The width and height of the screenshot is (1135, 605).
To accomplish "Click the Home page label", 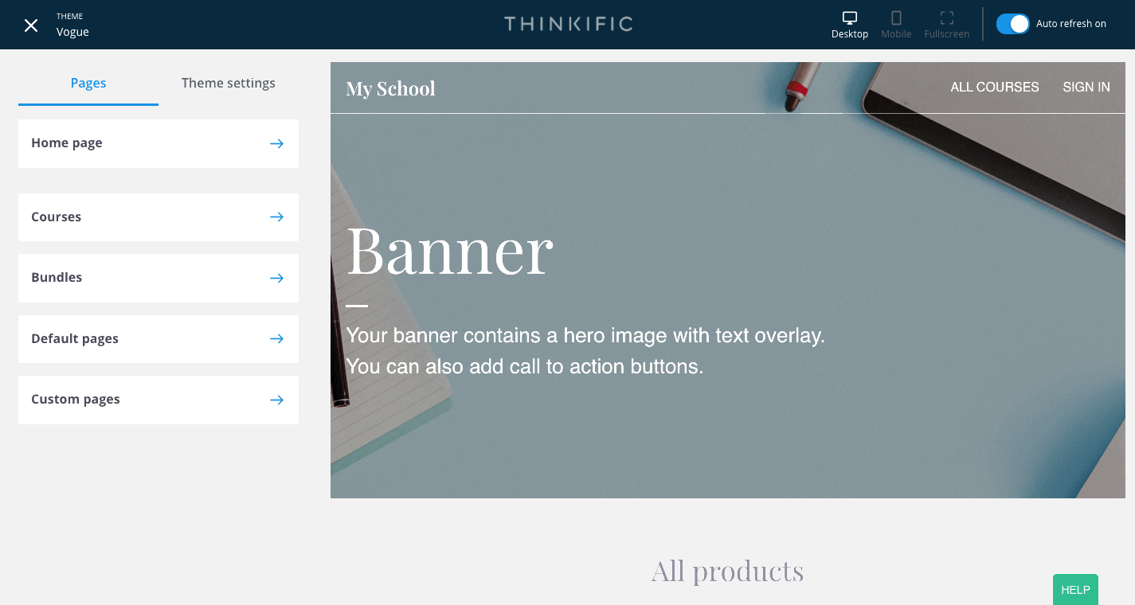I will click(x=67, y=143).
